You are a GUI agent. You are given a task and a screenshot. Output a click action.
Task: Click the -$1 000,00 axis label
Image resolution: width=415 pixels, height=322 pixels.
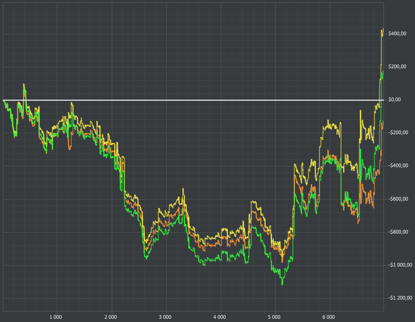[x=400, y=265]
